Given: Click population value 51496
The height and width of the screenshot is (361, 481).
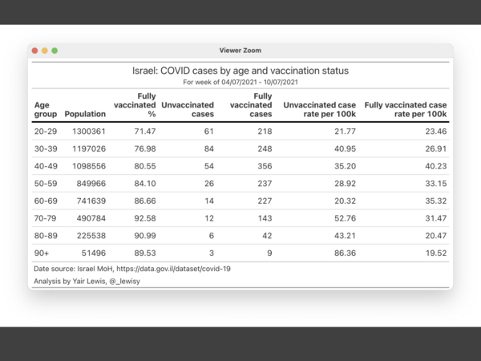Looking at the screenshot, I should [x=94, y=254].
